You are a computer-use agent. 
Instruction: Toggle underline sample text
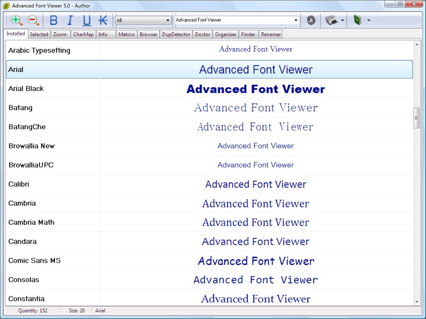coord(87,20)
